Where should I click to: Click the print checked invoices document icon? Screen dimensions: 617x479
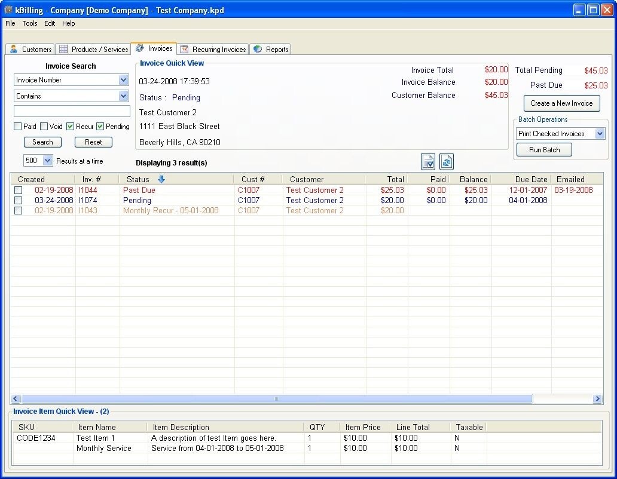(427, 161)
